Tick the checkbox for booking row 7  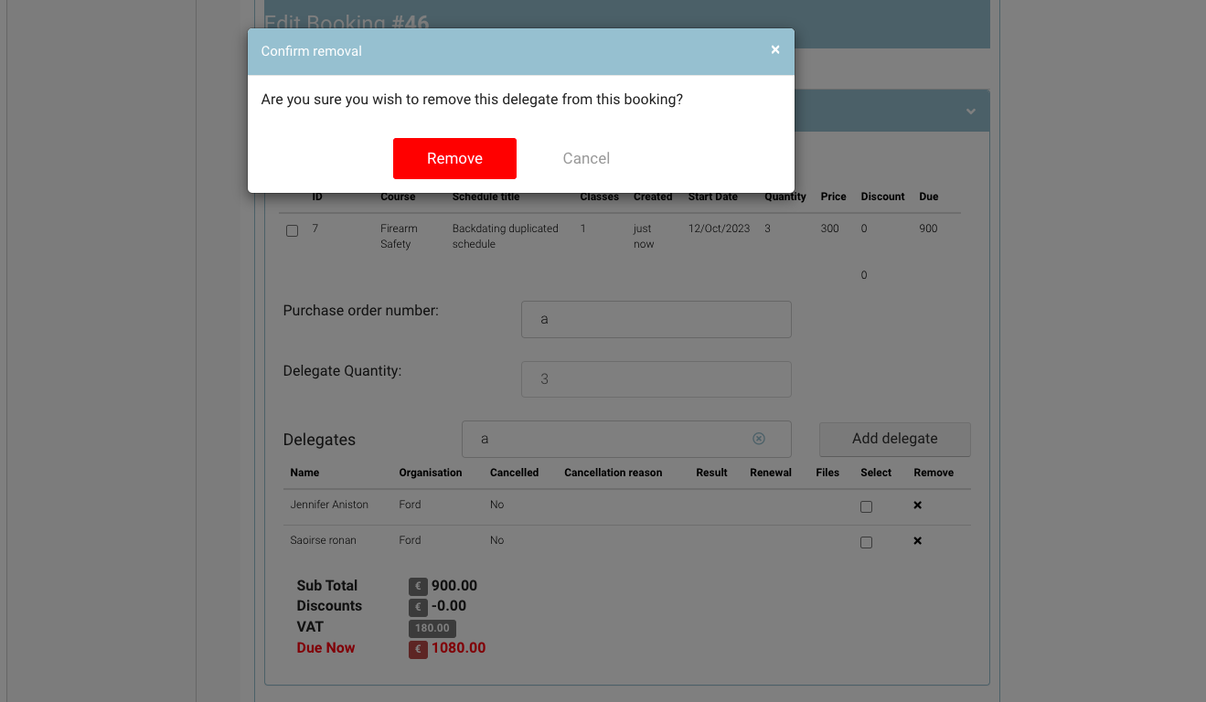point(293,231)
